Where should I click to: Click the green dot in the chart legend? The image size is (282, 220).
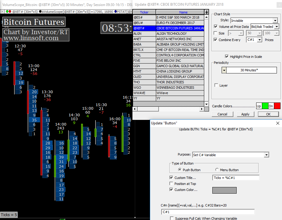pos(7,12)
